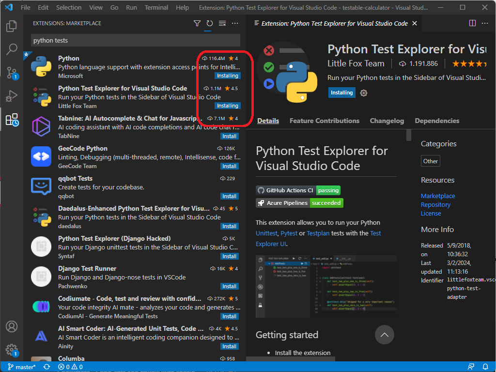The width and height of the screenshot is (496, 372).
Task: Switch to the Changelog tab
Action: 387,121
